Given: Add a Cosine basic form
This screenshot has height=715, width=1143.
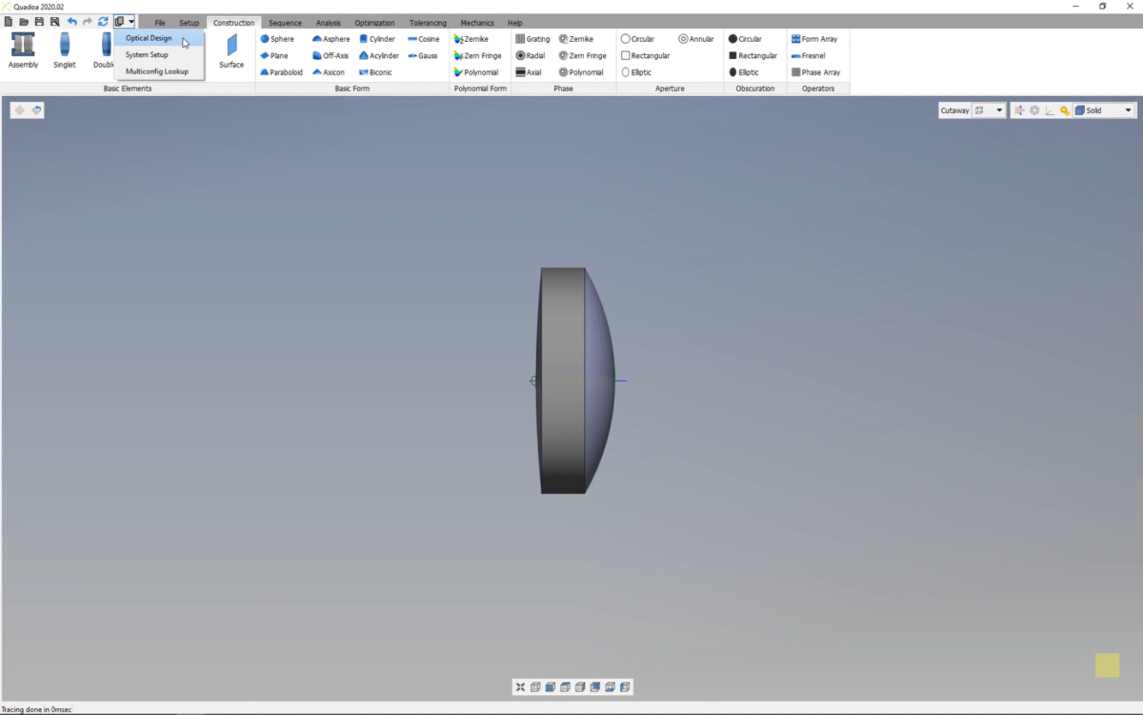Looking at the screenshot, I should click(x=424, y=39).
